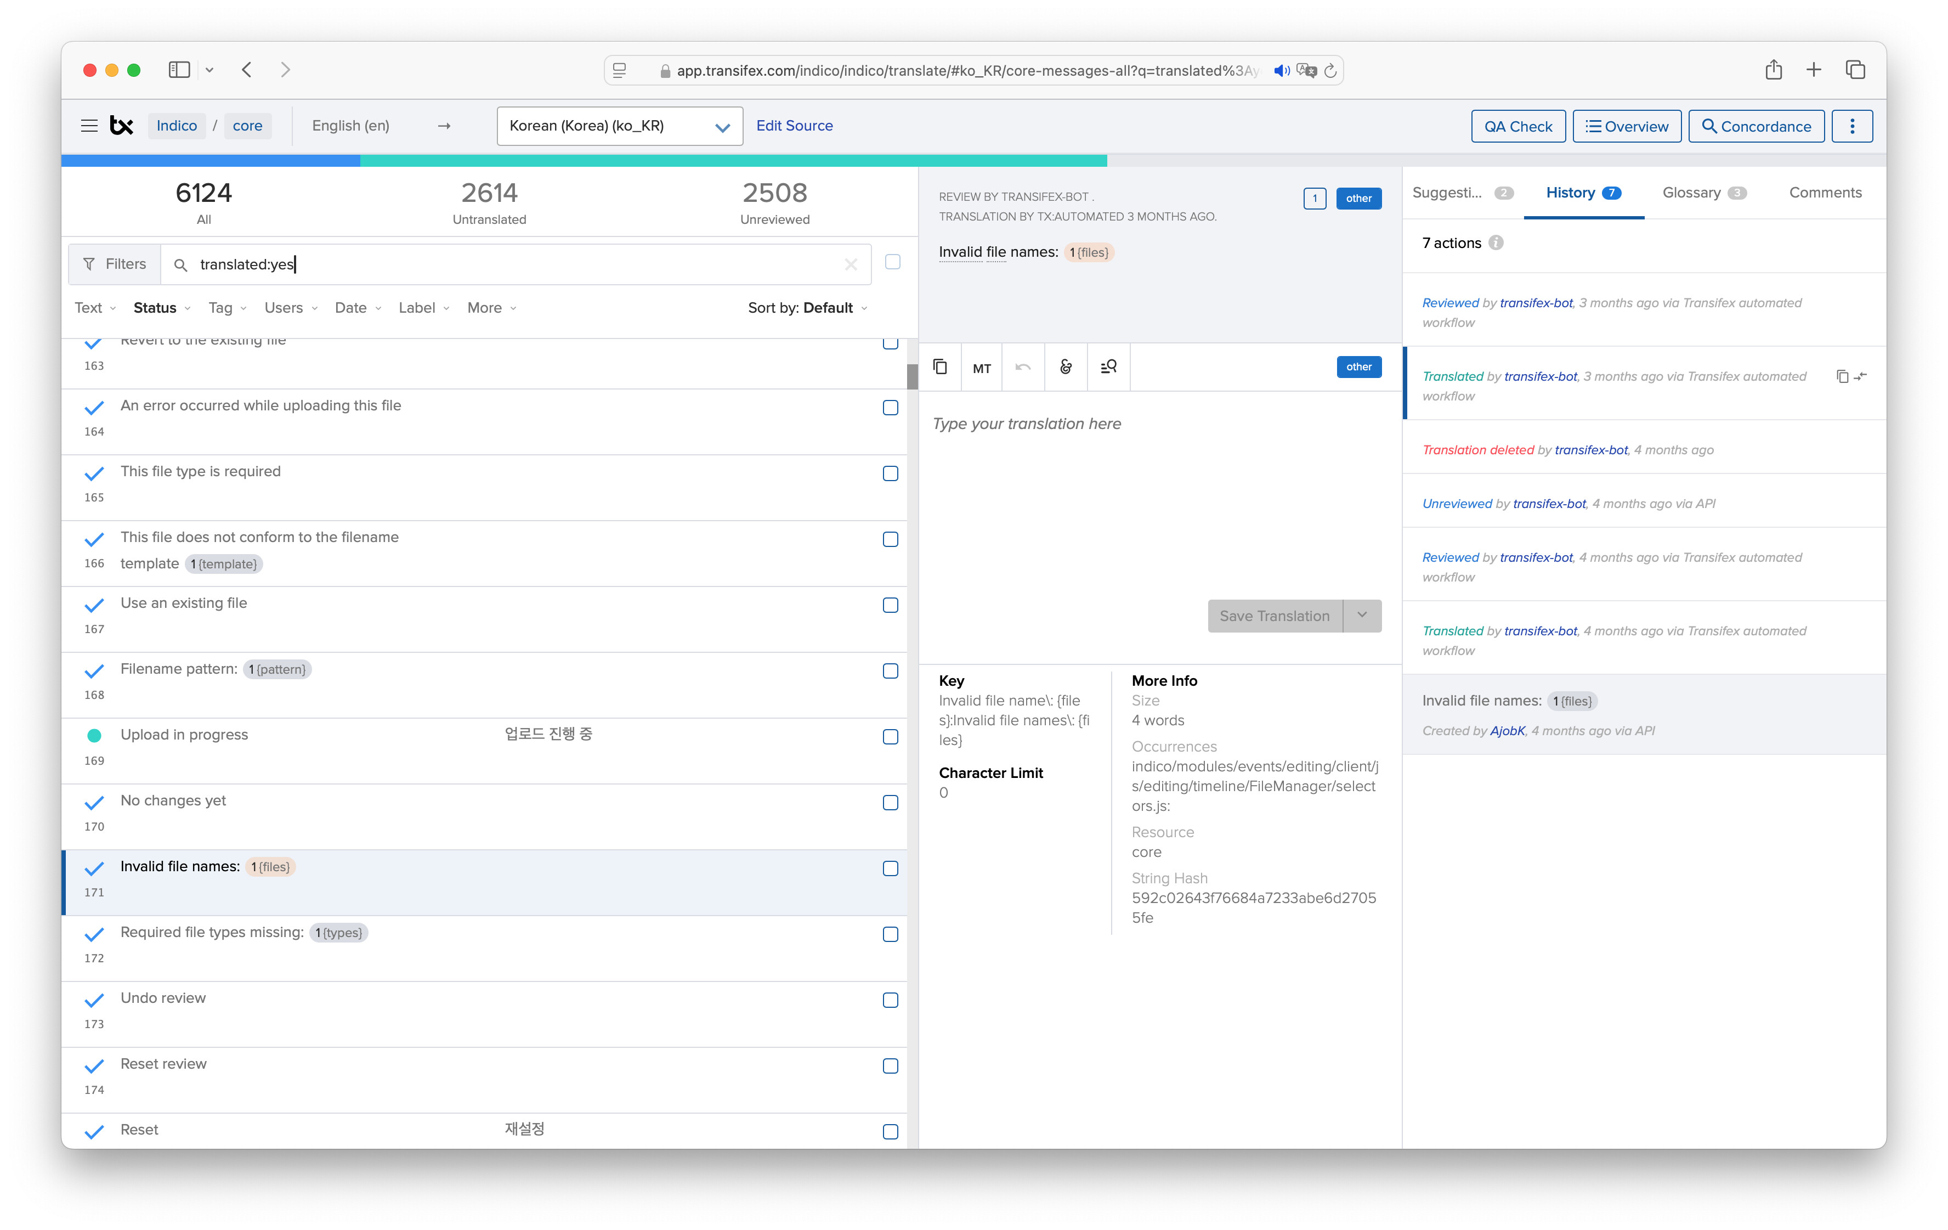Image resolution: width=1948 pixels, height=1230 pixels.
Task: Switch to the Comments tab
Action: (1825, 193)
